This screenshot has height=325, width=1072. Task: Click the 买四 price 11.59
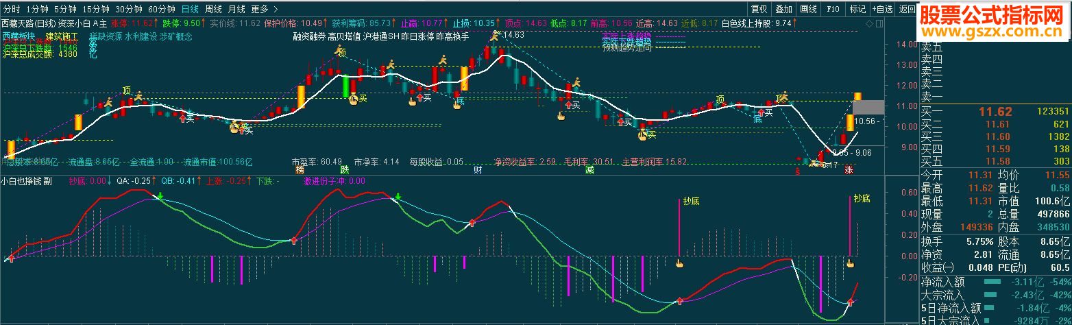click(x=997, y=149)
